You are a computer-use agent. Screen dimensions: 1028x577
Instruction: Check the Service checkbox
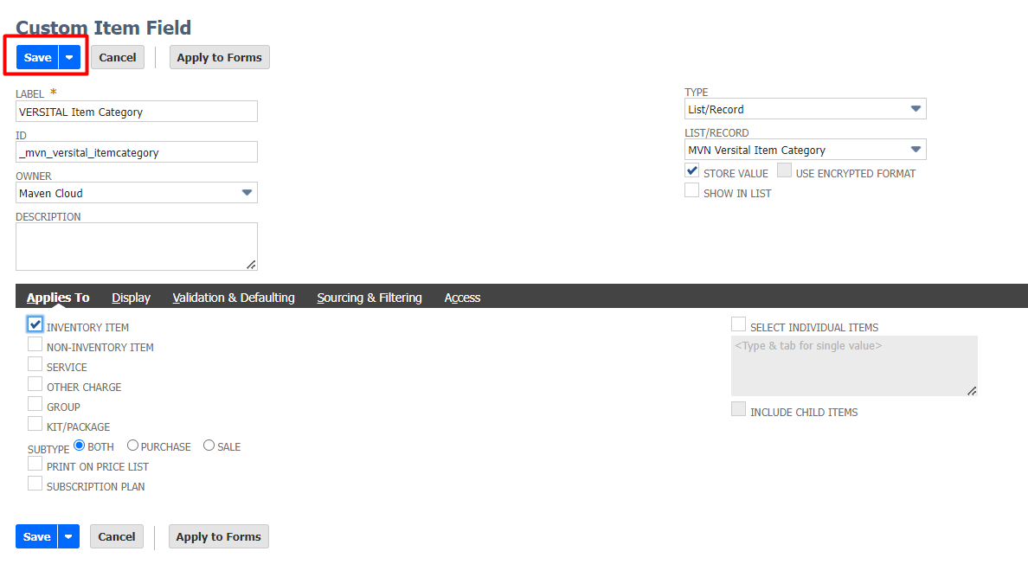(35, 364)
